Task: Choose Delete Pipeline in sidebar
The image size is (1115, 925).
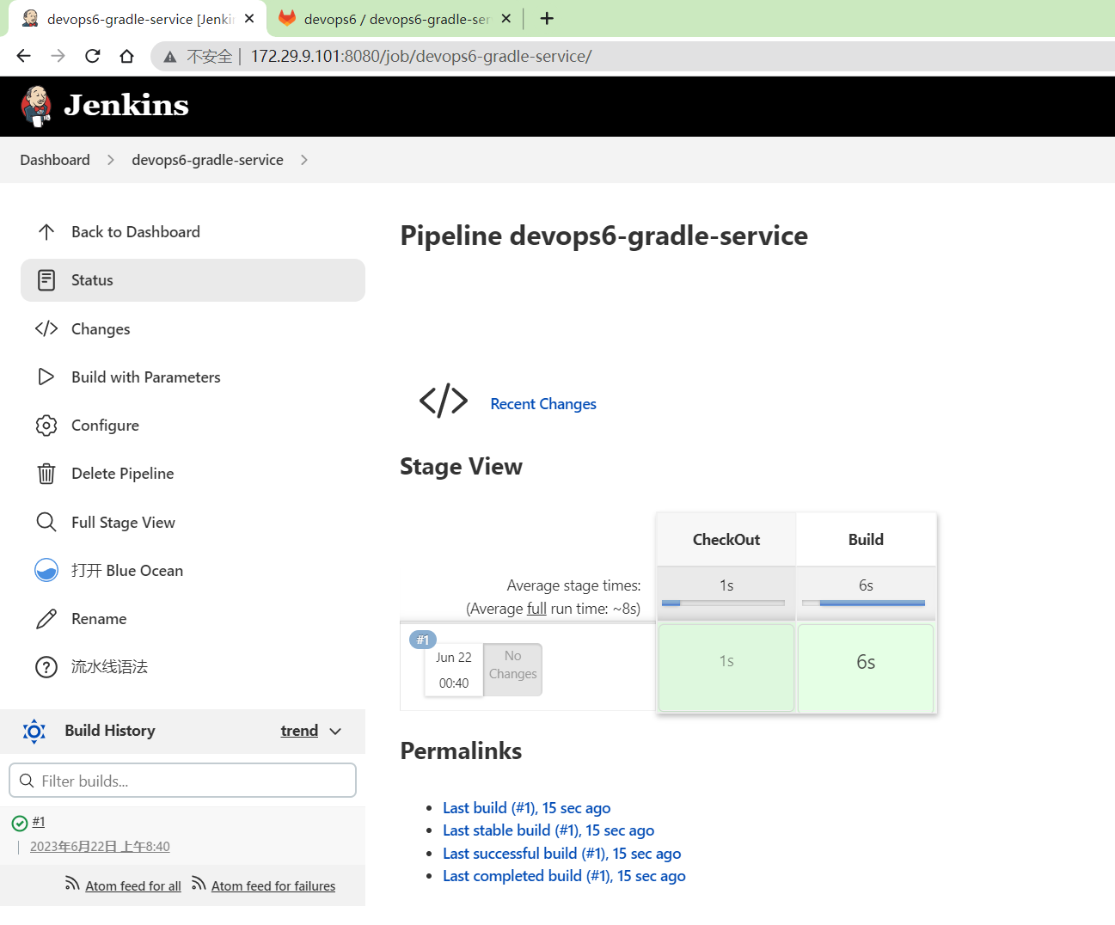Action: click(x=193, y=474)
